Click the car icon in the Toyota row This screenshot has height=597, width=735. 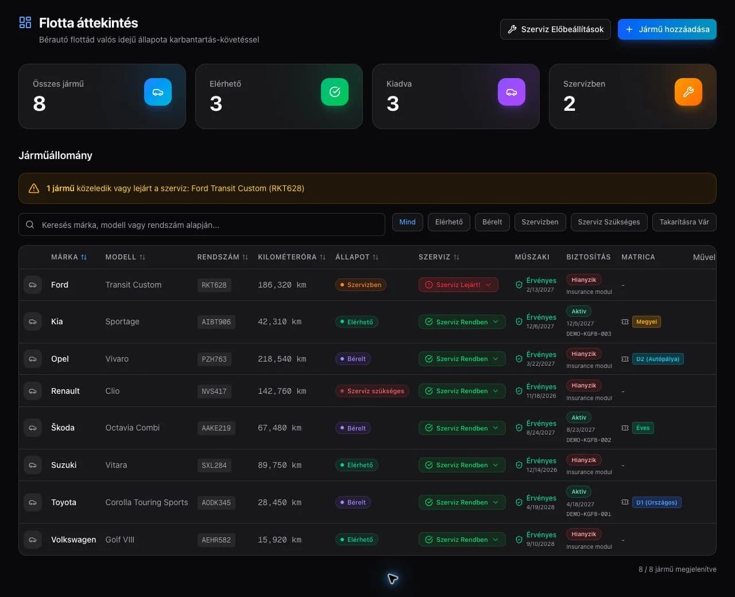tap(33, 502)
